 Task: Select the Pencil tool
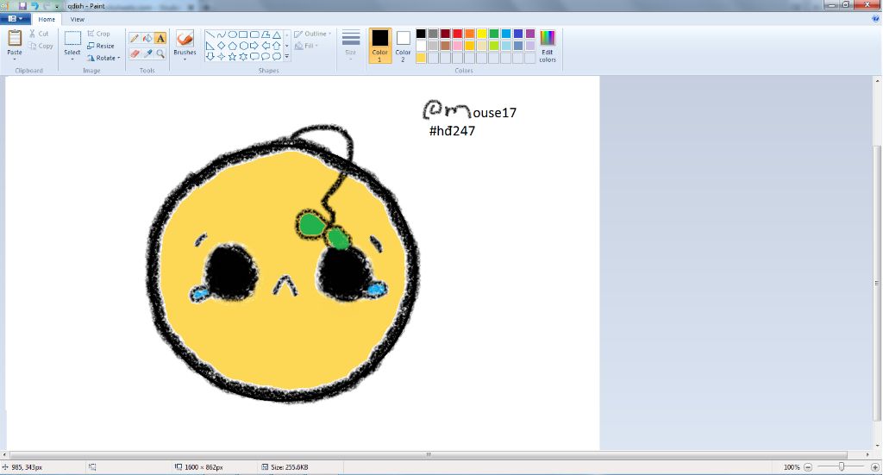[x=134, y=38]
